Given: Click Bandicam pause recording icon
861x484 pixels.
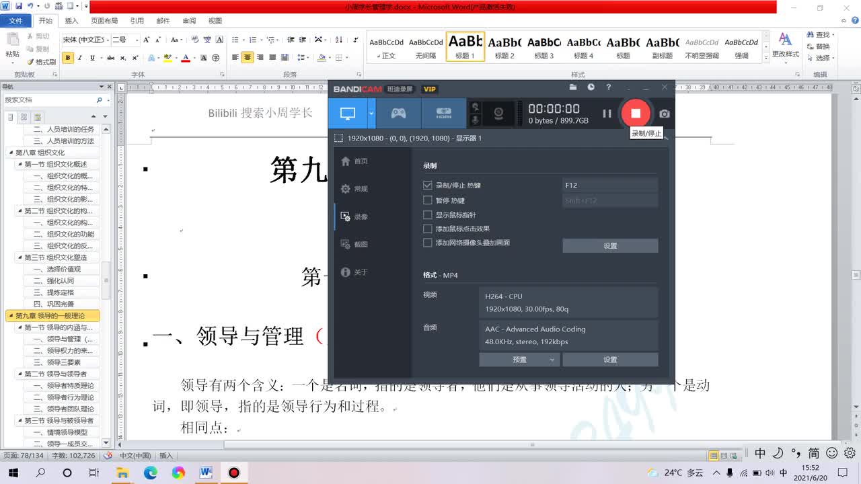Looking at the screenshot, I should click(607, 114).
